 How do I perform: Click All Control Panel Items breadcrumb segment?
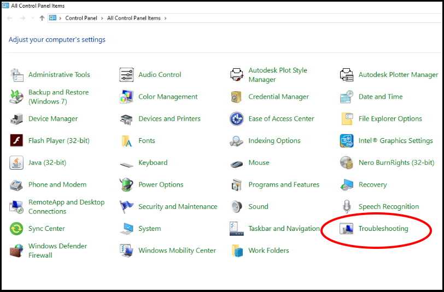133,18
